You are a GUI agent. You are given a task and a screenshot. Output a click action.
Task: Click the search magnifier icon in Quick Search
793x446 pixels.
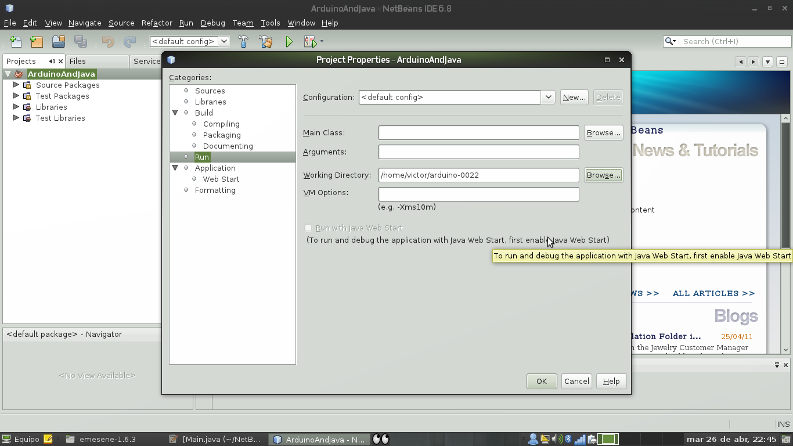(669, 41)
